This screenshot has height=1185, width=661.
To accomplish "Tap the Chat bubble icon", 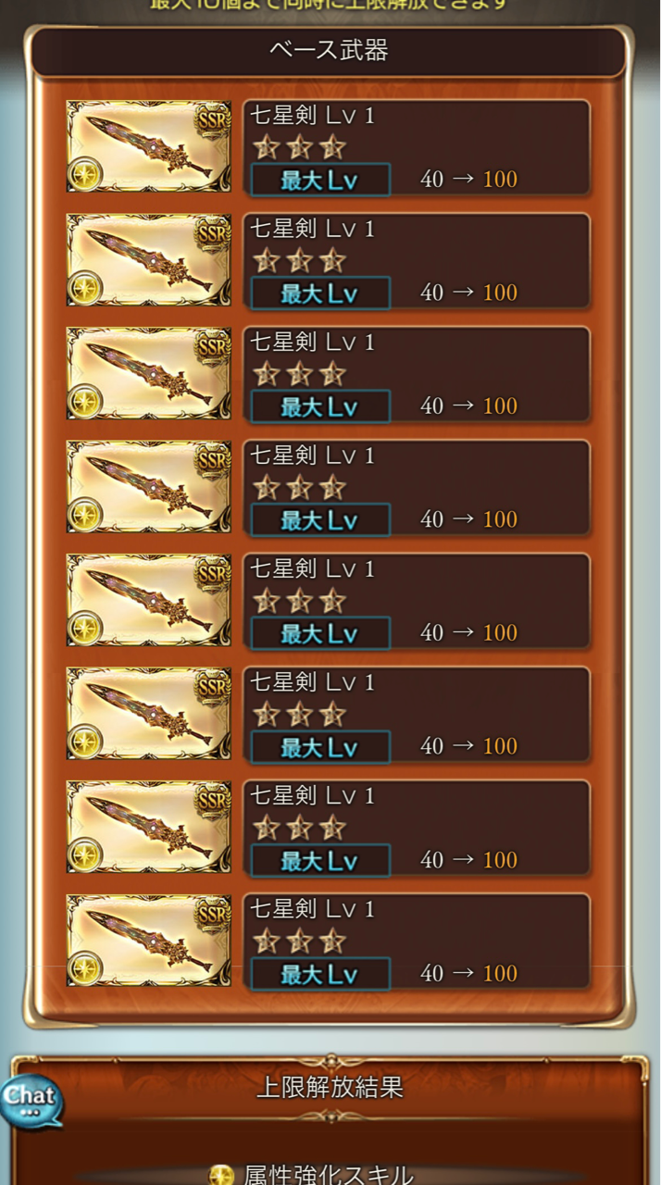I will (31, 1101).
